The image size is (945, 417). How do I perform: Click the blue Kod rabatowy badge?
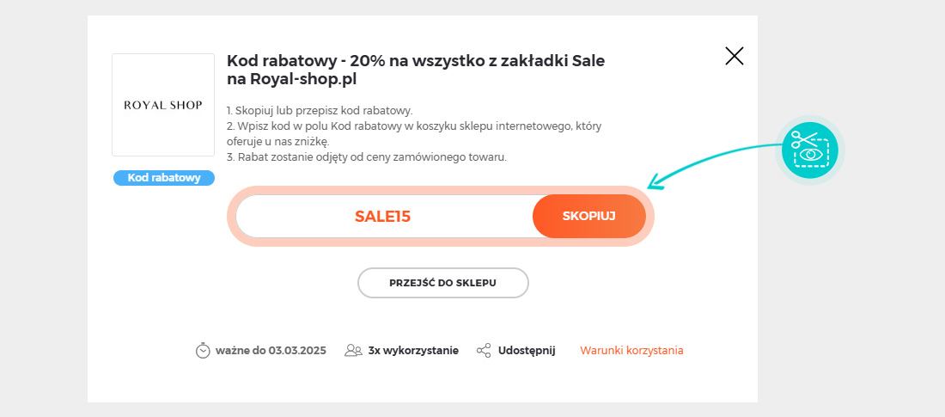pyautogui.click(x=164, y=178)
